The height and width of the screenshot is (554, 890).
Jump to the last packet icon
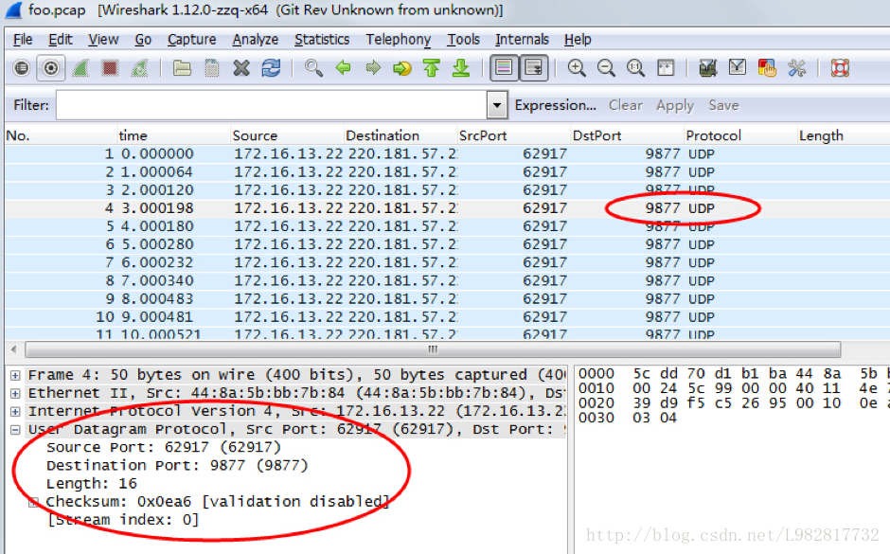[461, 69]
